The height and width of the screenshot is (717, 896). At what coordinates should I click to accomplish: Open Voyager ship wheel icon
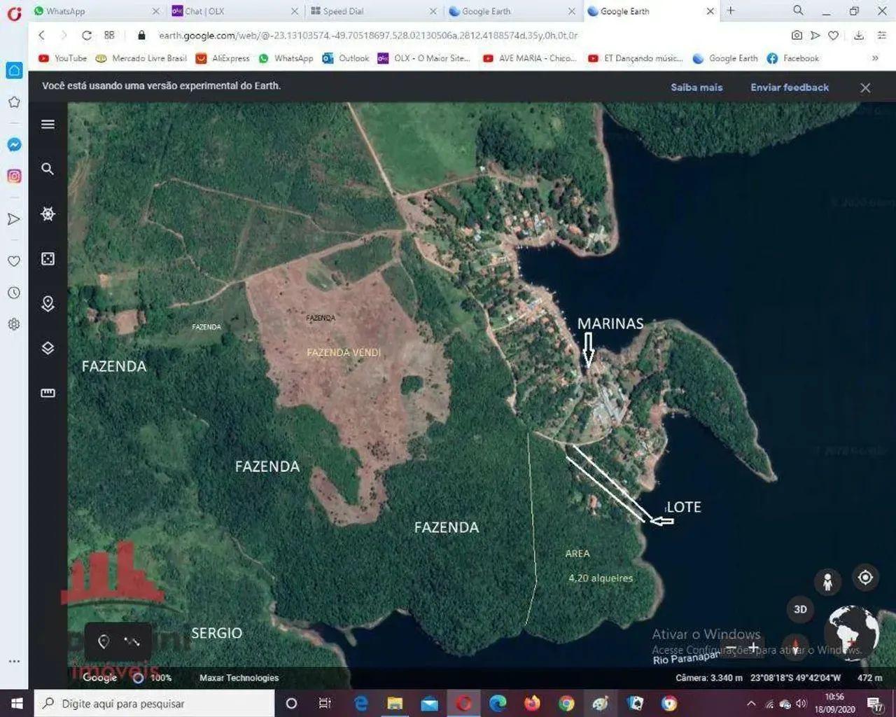click(48, 214)
